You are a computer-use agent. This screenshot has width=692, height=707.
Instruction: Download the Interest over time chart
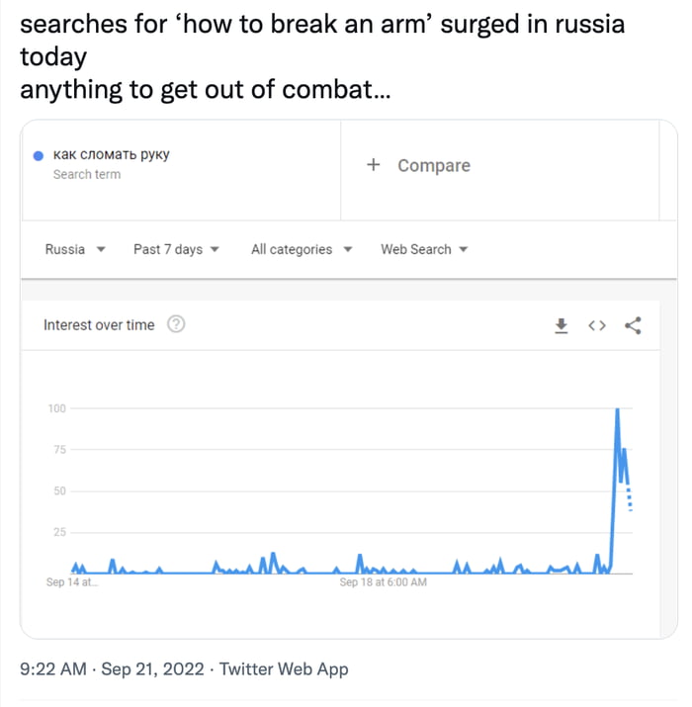point(562,325)
